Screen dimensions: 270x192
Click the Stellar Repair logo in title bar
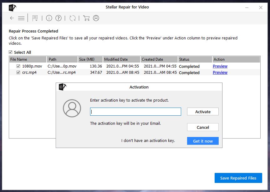click(x=13, y=8)
